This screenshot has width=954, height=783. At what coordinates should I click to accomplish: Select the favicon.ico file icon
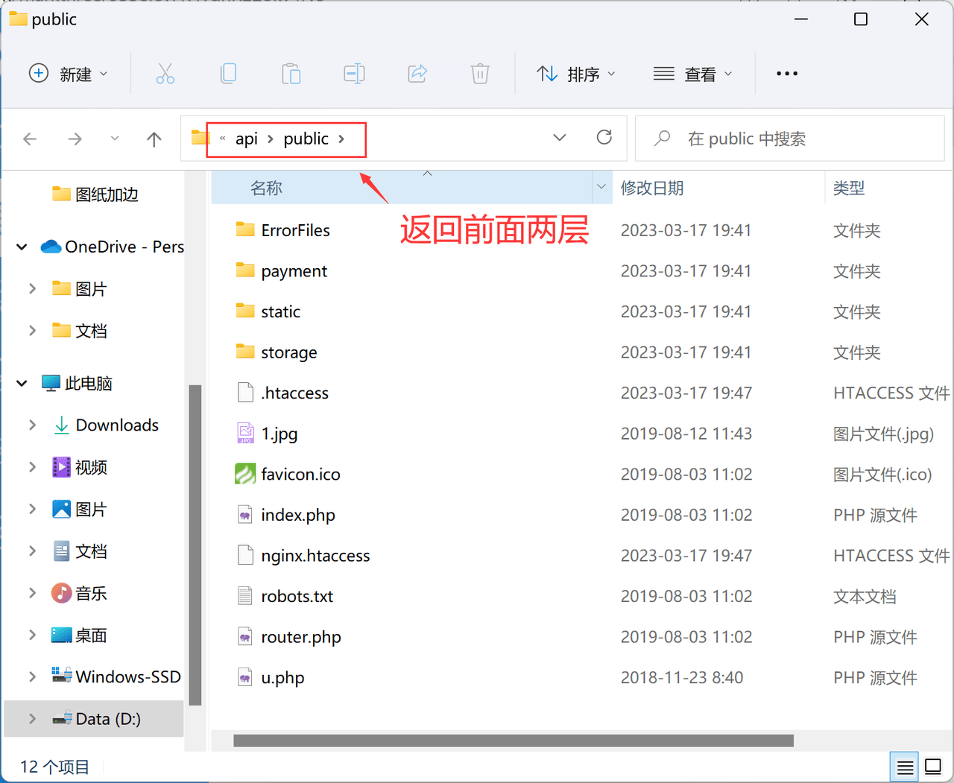[x=245, y=474]
